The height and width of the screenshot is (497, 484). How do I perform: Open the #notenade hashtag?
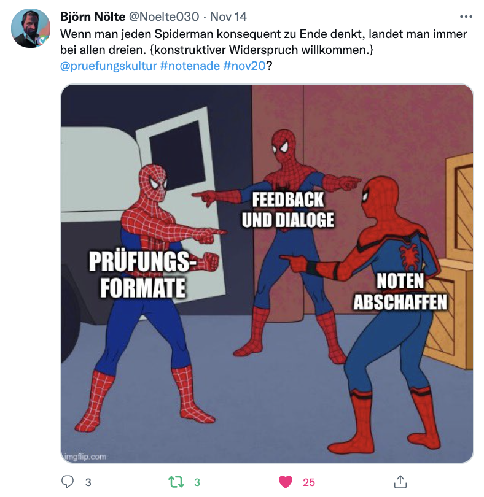190,66
